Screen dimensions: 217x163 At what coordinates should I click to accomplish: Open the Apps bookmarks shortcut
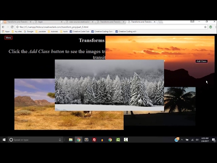click(6, 31)
